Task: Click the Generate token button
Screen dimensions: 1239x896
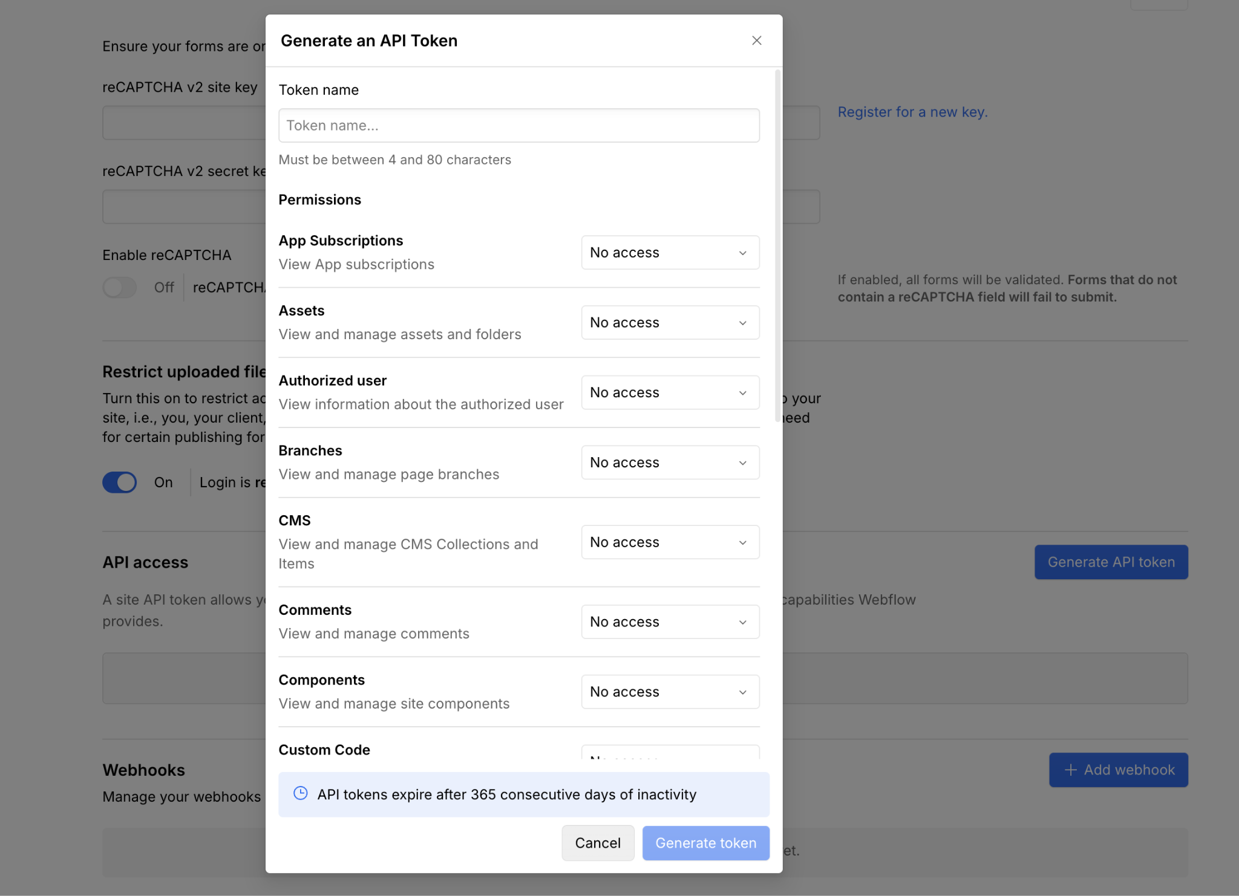Action: [705, 843]
